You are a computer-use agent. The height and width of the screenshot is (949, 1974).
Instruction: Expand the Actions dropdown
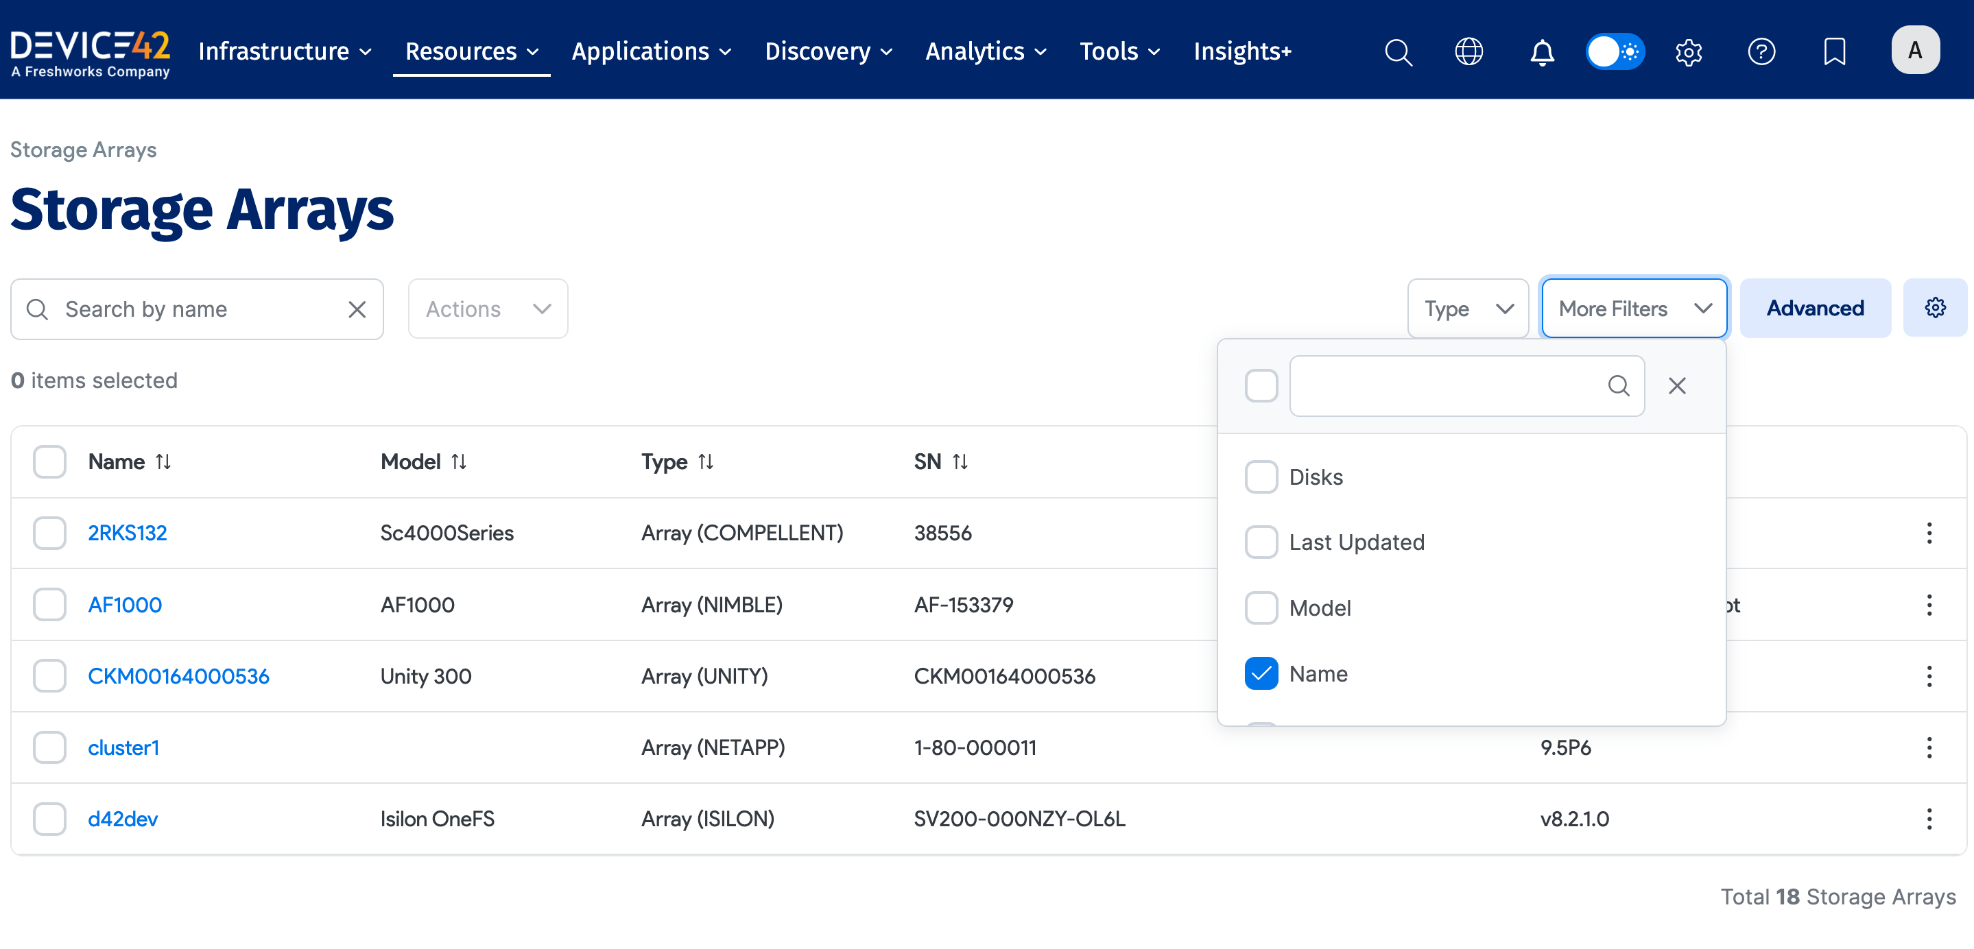(x=488, y=309)
